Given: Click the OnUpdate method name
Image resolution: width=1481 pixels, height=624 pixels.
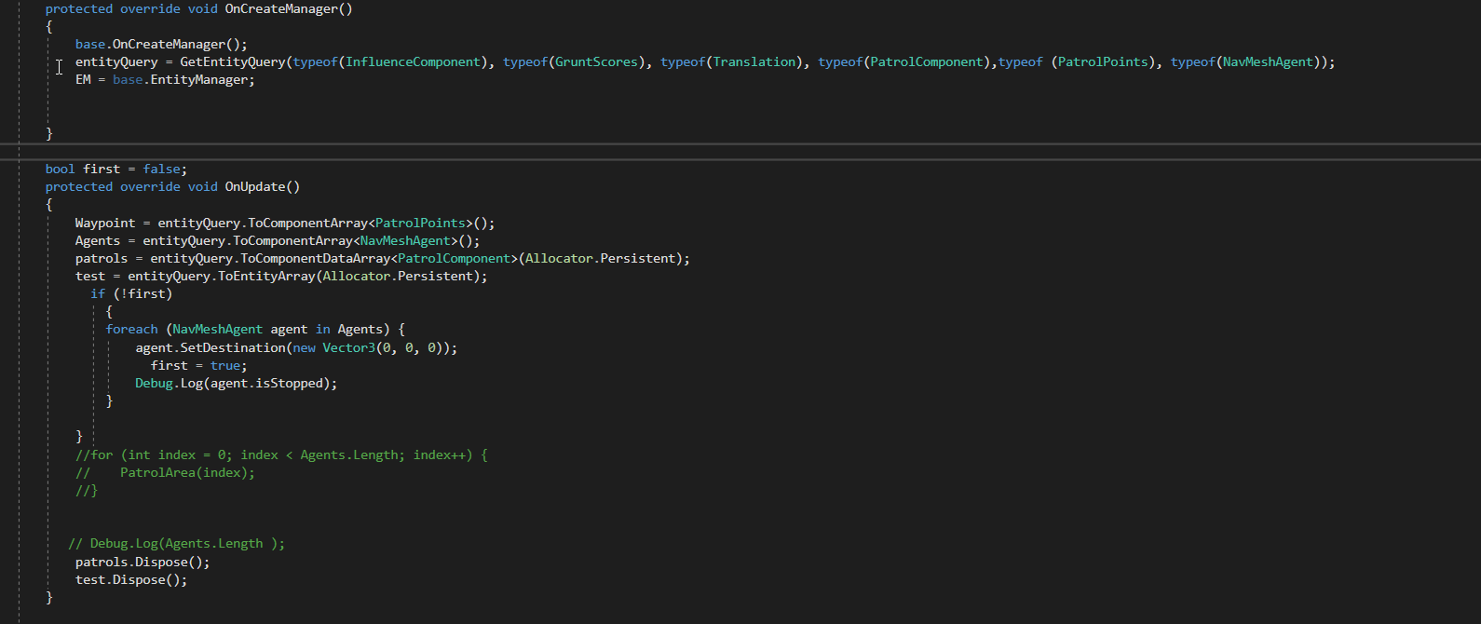Looking at the screenshot, I should [x=255, y=186].
